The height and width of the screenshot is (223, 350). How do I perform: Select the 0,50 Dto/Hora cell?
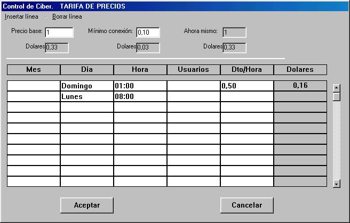[x=247, y=86]
